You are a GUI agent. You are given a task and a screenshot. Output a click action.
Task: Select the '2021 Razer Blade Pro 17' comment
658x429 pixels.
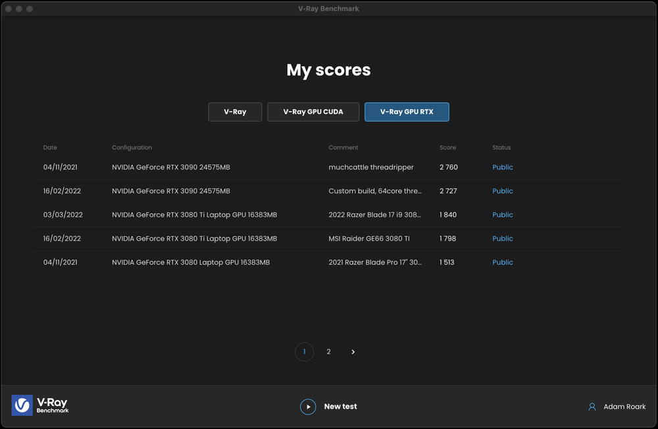click(x=375, y=263)
